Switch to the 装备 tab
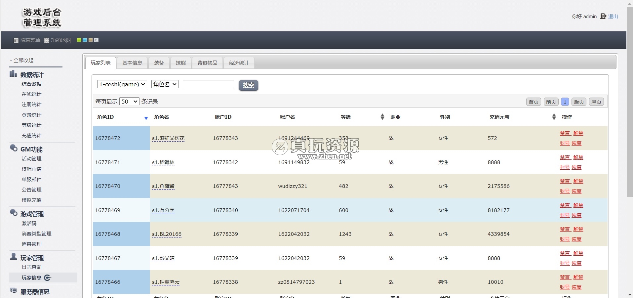The image size is (633, 298). 159,63
